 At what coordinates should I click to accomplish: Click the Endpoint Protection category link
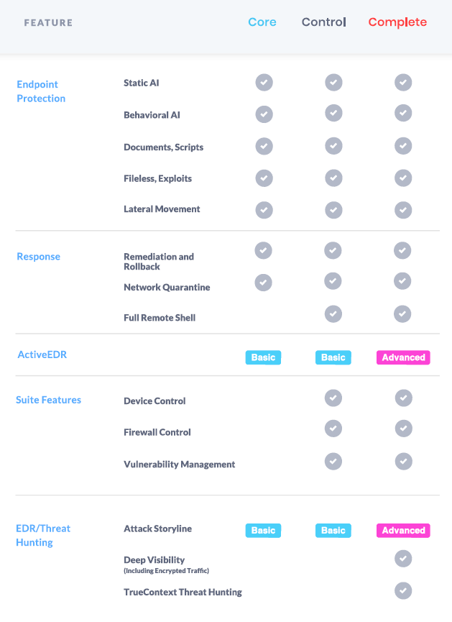point(41,91)
